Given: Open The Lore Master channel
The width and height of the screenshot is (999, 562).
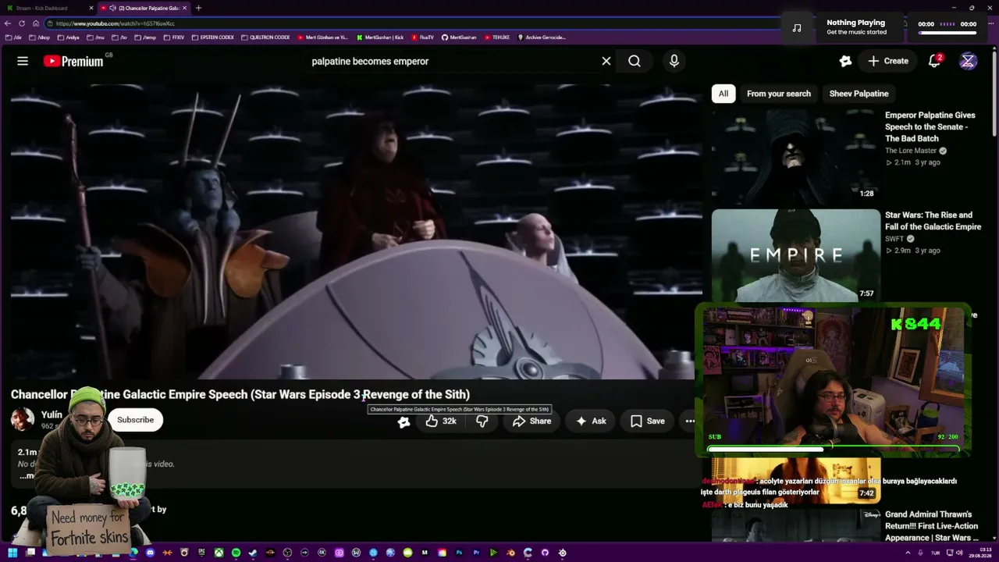Looking at the screenshot, I should pyautogui.click(x=911, y=151).
